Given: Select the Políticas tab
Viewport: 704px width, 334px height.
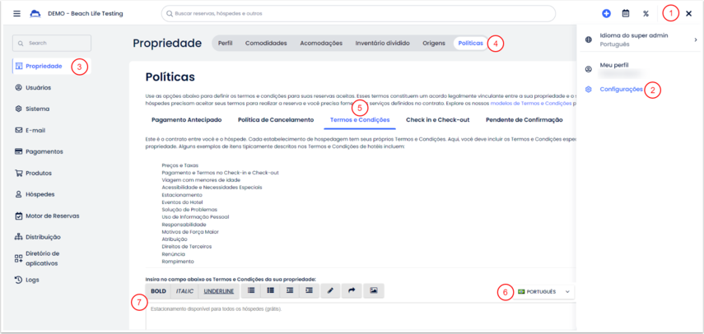Looking at the screenshot, I should pos(470,43).
